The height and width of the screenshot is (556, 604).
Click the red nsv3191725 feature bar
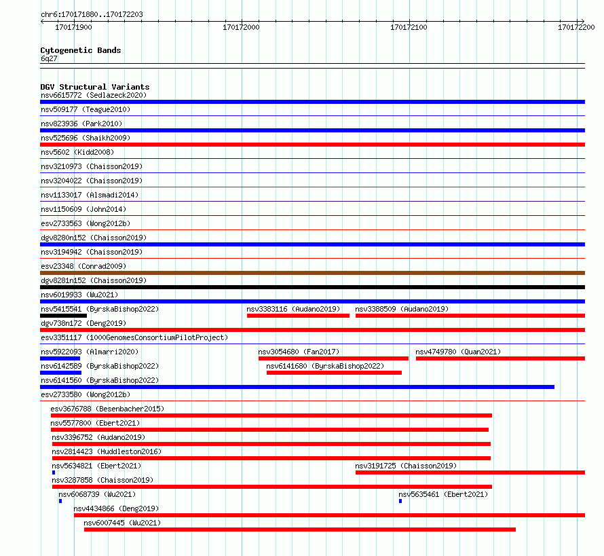point(470,472)
